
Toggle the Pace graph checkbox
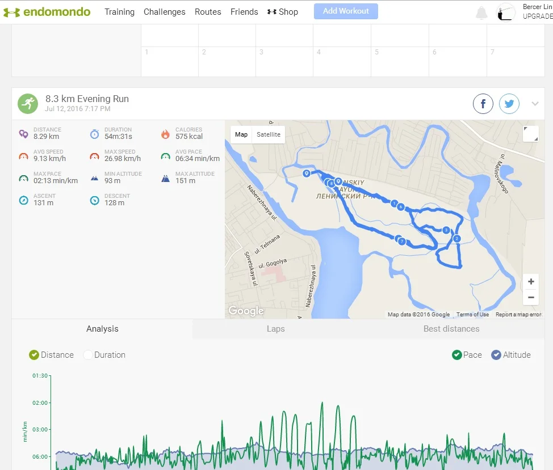(457, 355)
